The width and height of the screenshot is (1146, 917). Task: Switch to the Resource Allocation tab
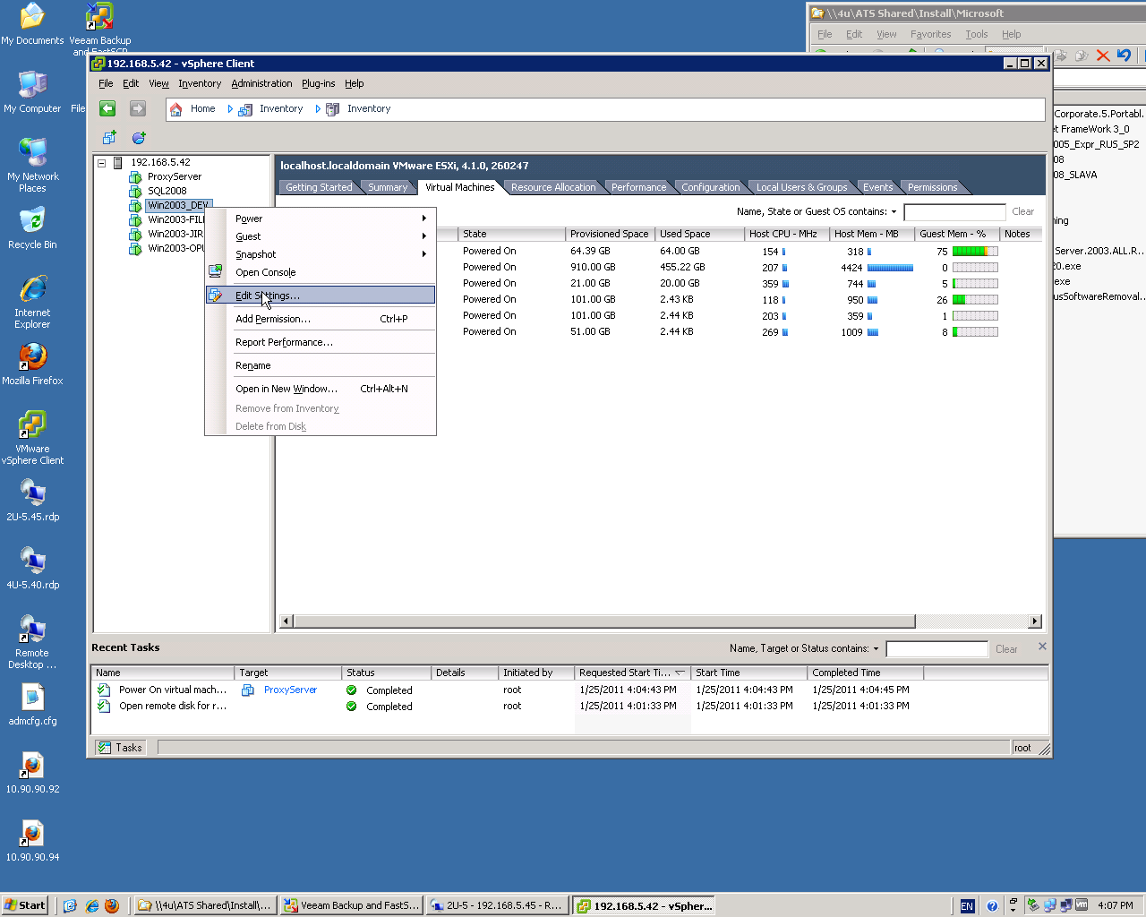click(x=553, y=187)
